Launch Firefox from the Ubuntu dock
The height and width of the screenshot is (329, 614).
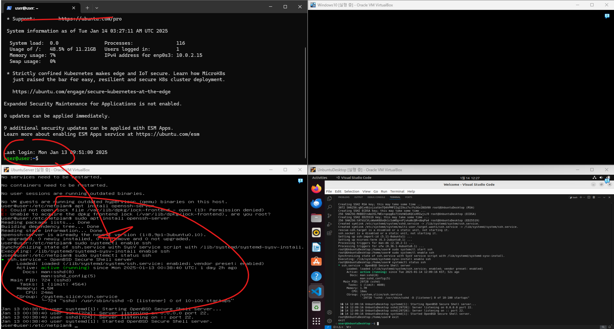[316, 189]
